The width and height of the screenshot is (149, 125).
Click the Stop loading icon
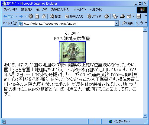[x=31, y=16]
